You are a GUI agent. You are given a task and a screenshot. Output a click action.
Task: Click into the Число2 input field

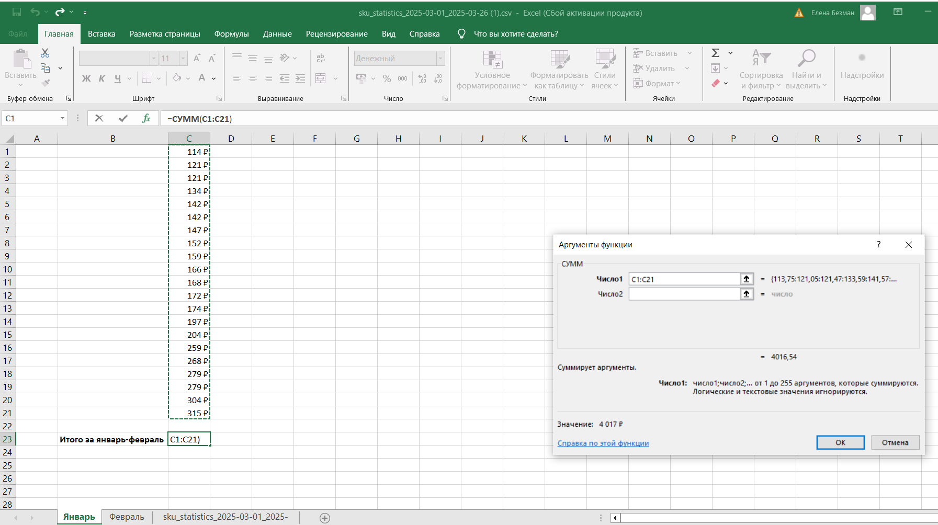pos(684,294)
